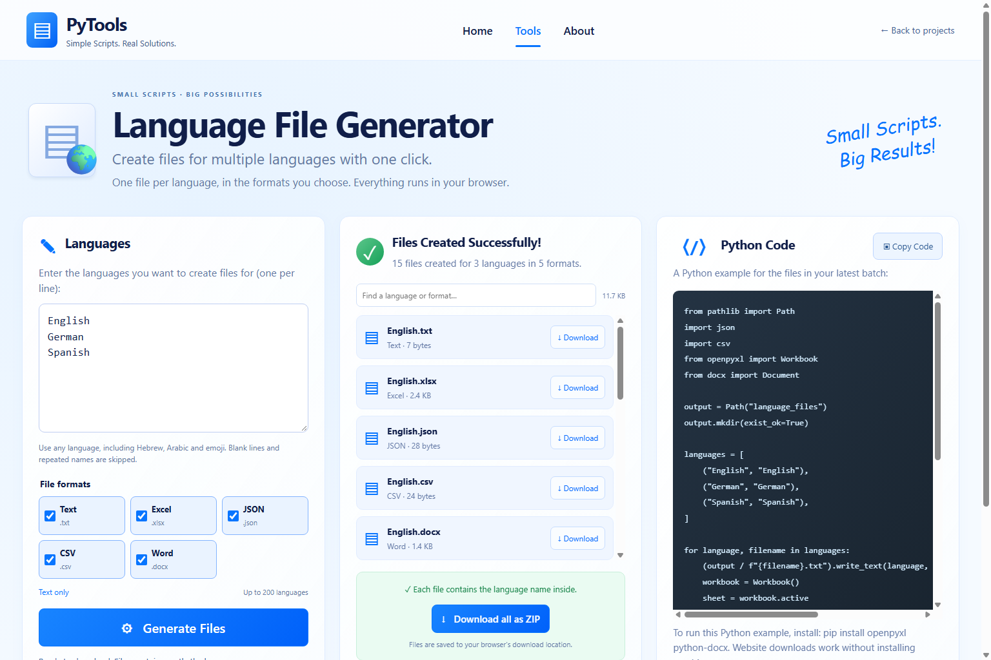The width and height of the screenshot is (991, 660).
Task: Click the '11.7 KB' total size text
Action: (614, 296)
